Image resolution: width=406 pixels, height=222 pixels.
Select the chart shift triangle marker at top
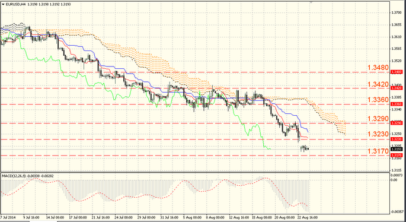pyautogui.click(x=311, y=2)
